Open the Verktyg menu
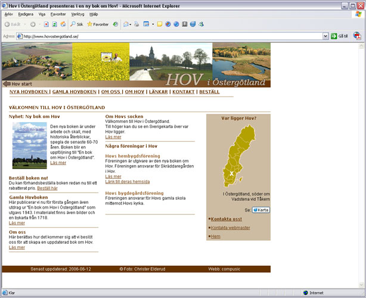Image resolution: width=366 pixels, height=298 pixels. [77, 14]
